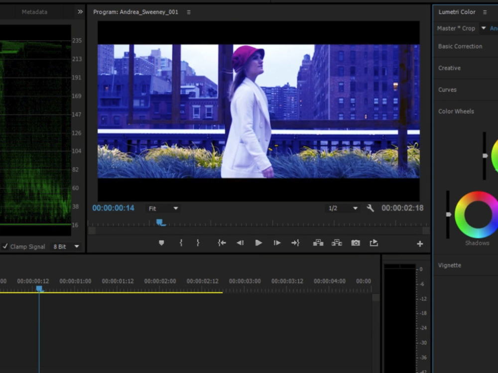Go to Out point button
This screenshot has width=498, height=373.
point(295,243)
